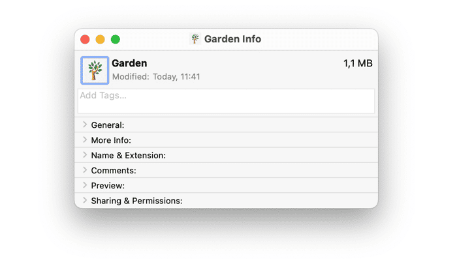The height and width of the screenshot is (262, 457).
Task: Select the Garden tree icon thumbnail
Action: (95, 70)
